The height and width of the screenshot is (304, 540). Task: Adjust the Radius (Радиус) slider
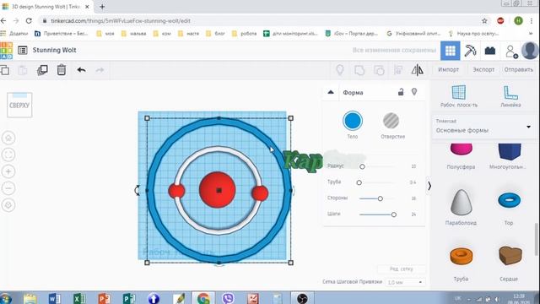[x=362, y=166]
